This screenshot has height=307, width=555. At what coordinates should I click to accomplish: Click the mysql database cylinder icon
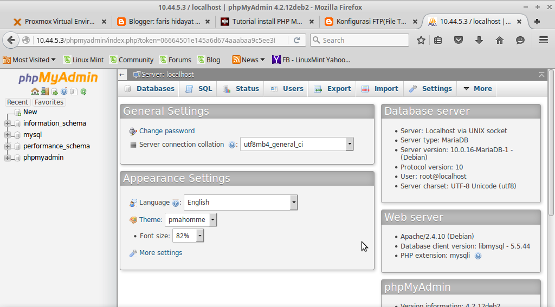click(17, 135)
